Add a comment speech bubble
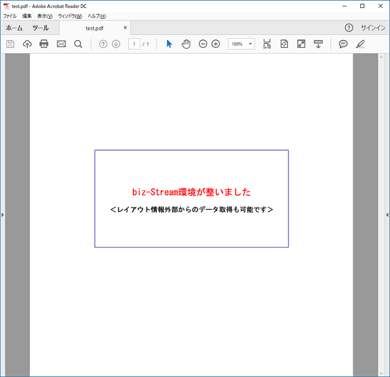Viewport: 390px width, 377px height. click(343, 44)
